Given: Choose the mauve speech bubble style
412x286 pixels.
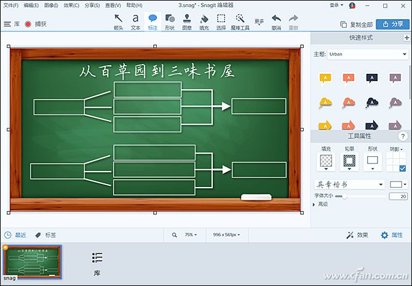Looking at the screenshot, I should click(x=395, y=79).
